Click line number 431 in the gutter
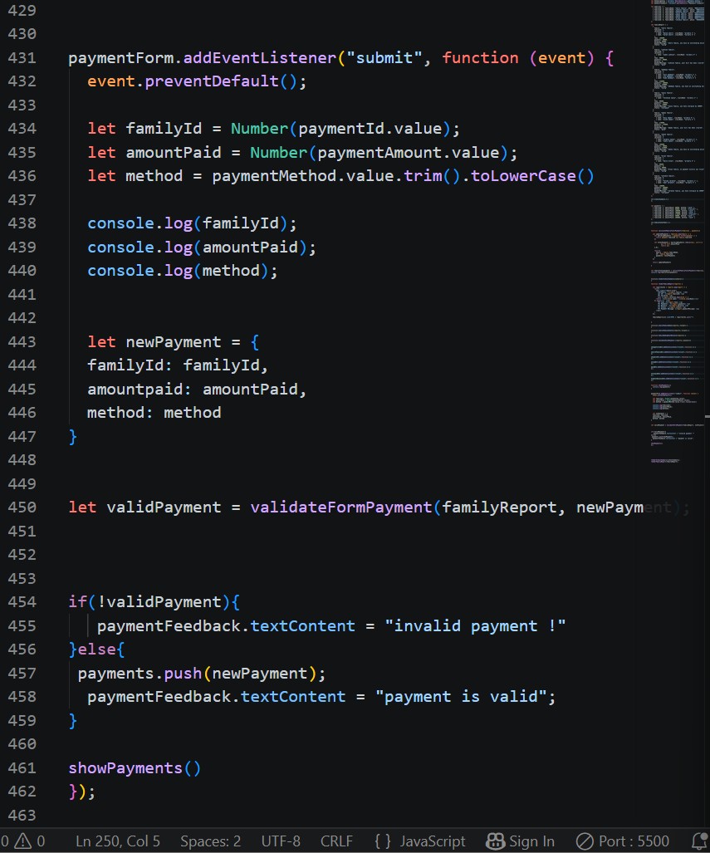 click(22, 57)
